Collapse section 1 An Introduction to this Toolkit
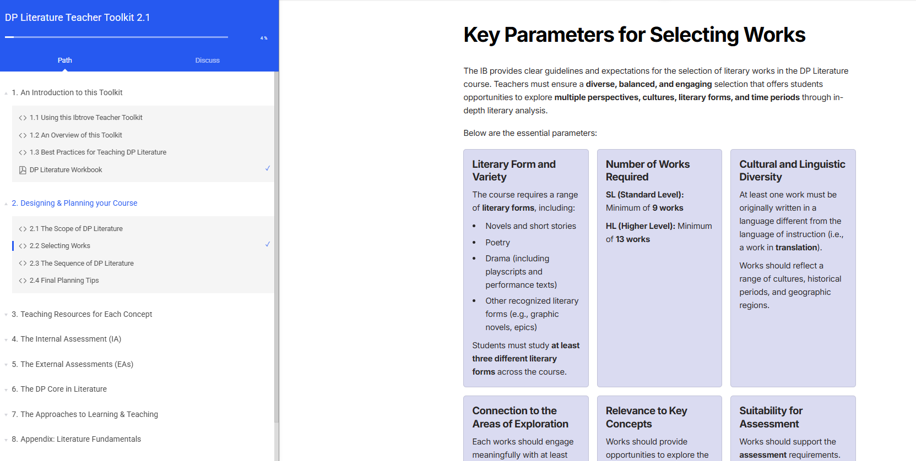 point(6,93)
